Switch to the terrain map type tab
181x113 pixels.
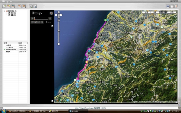click(x=172, y=12)
